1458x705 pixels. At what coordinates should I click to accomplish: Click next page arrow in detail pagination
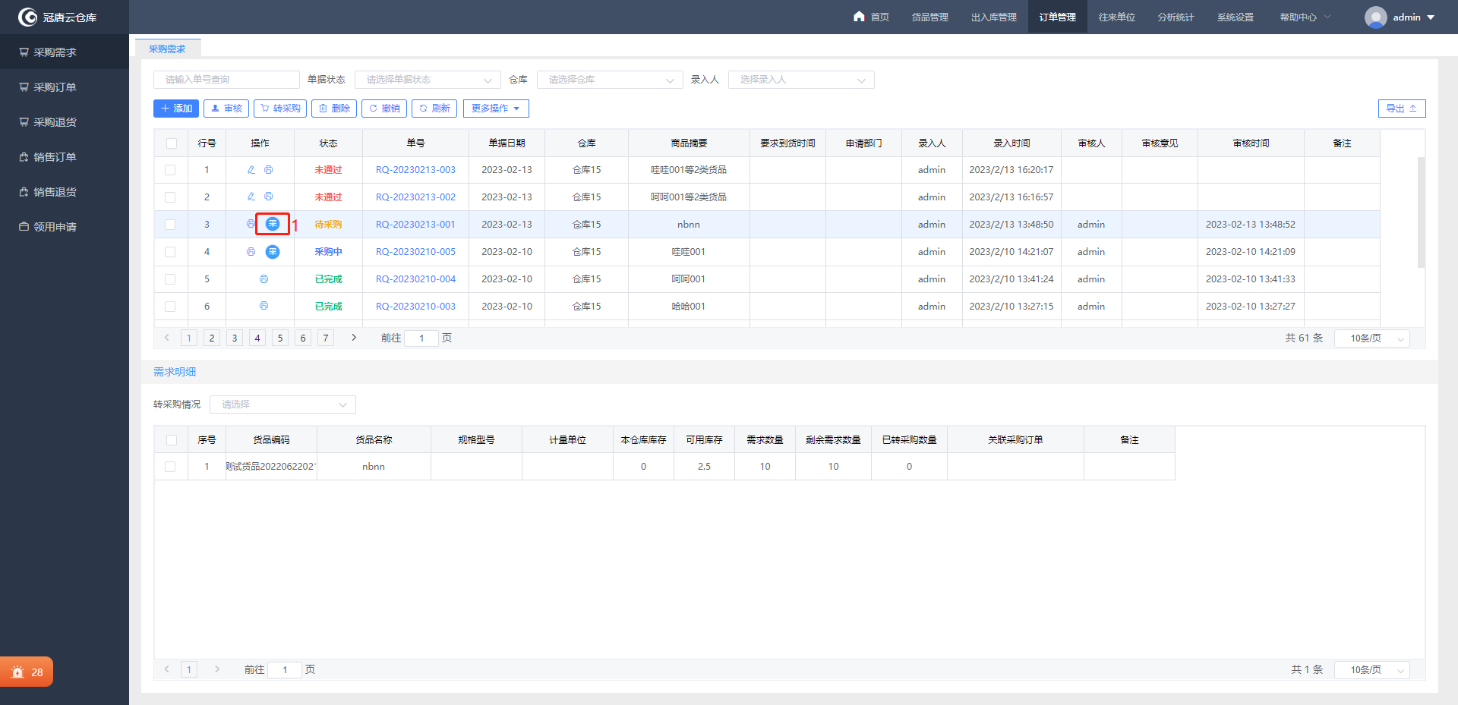coord(217,669)
